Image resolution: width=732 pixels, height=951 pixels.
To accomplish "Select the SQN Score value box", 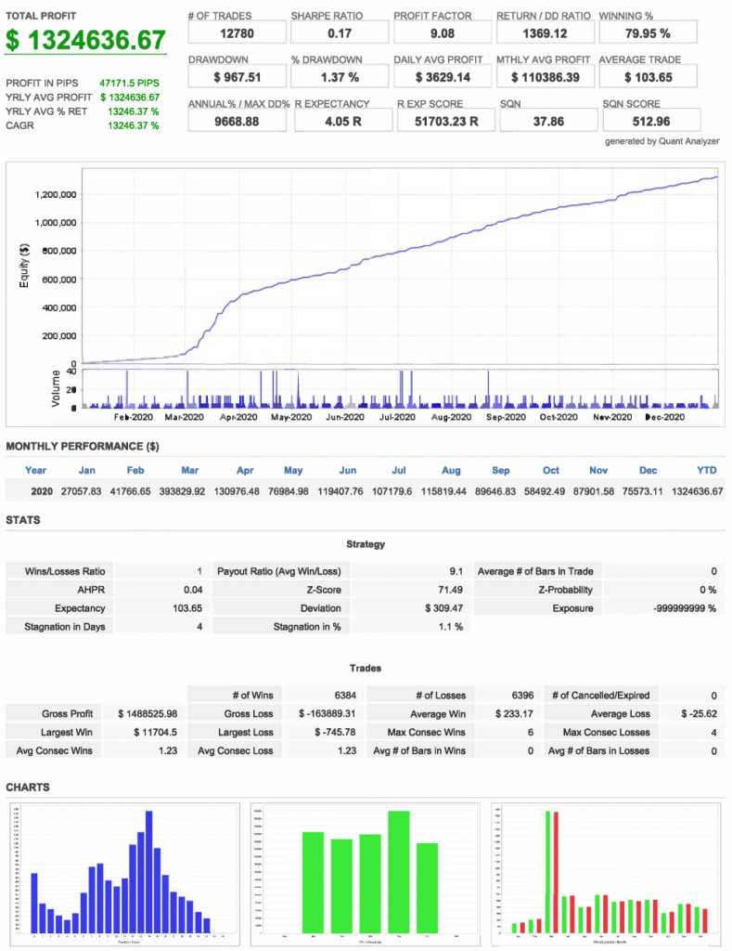I will click(x=647, y=120).
